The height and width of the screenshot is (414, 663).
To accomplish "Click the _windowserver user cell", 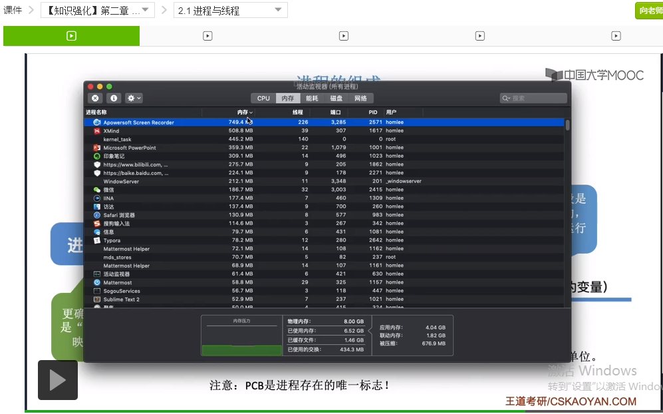I will point(404,181).
